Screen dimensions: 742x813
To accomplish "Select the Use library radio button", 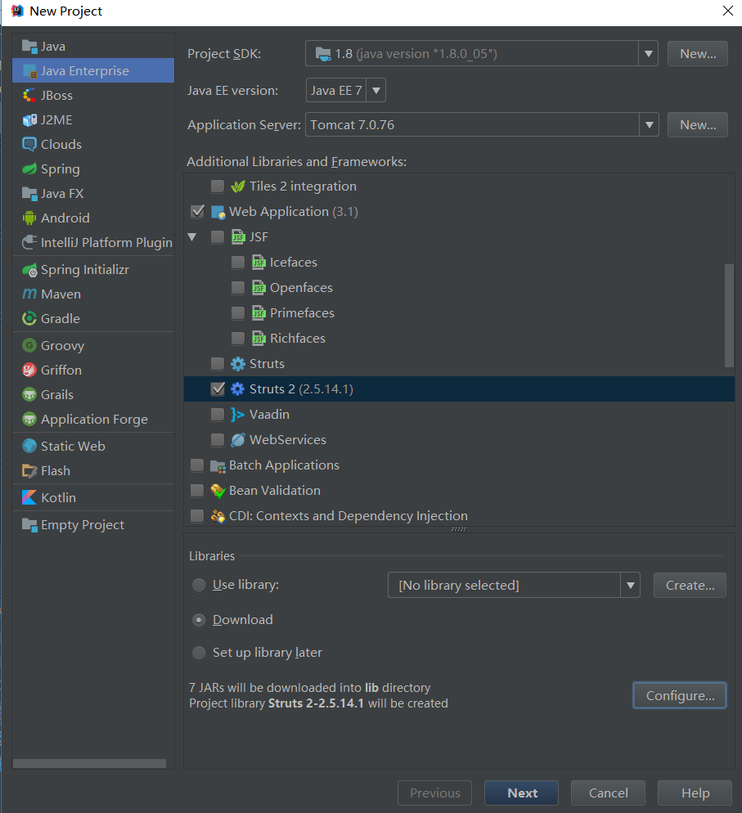I will (x=199, y=585).
